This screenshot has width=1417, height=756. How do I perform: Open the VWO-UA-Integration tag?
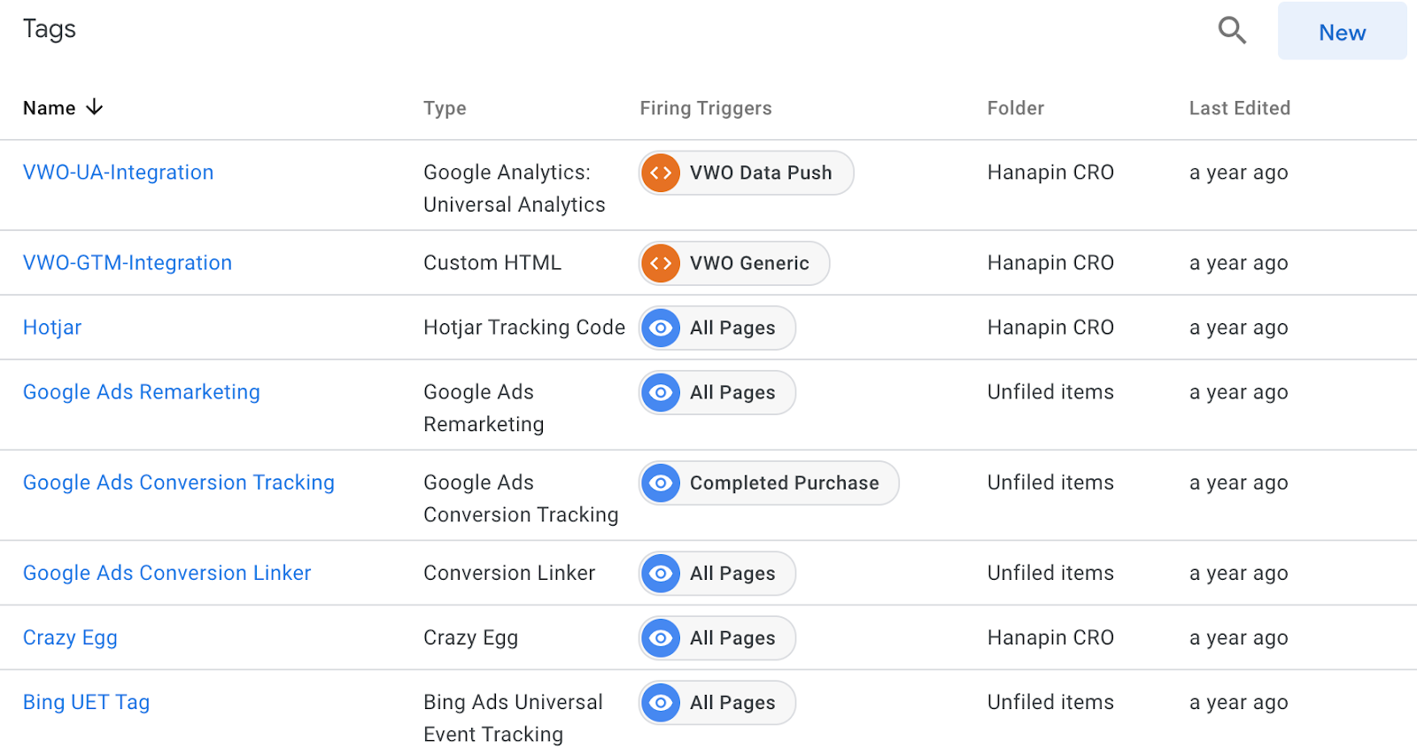[118, 173]
